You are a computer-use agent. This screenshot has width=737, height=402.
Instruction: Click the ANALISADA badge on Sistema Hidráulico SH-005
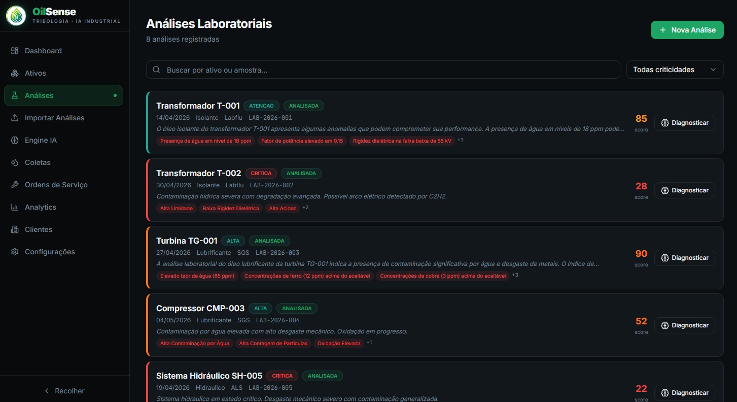click(x=323, y=376)
